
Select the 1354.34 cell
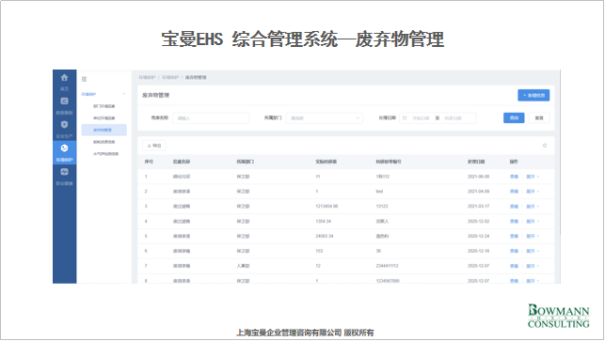(x=324, y=222)
